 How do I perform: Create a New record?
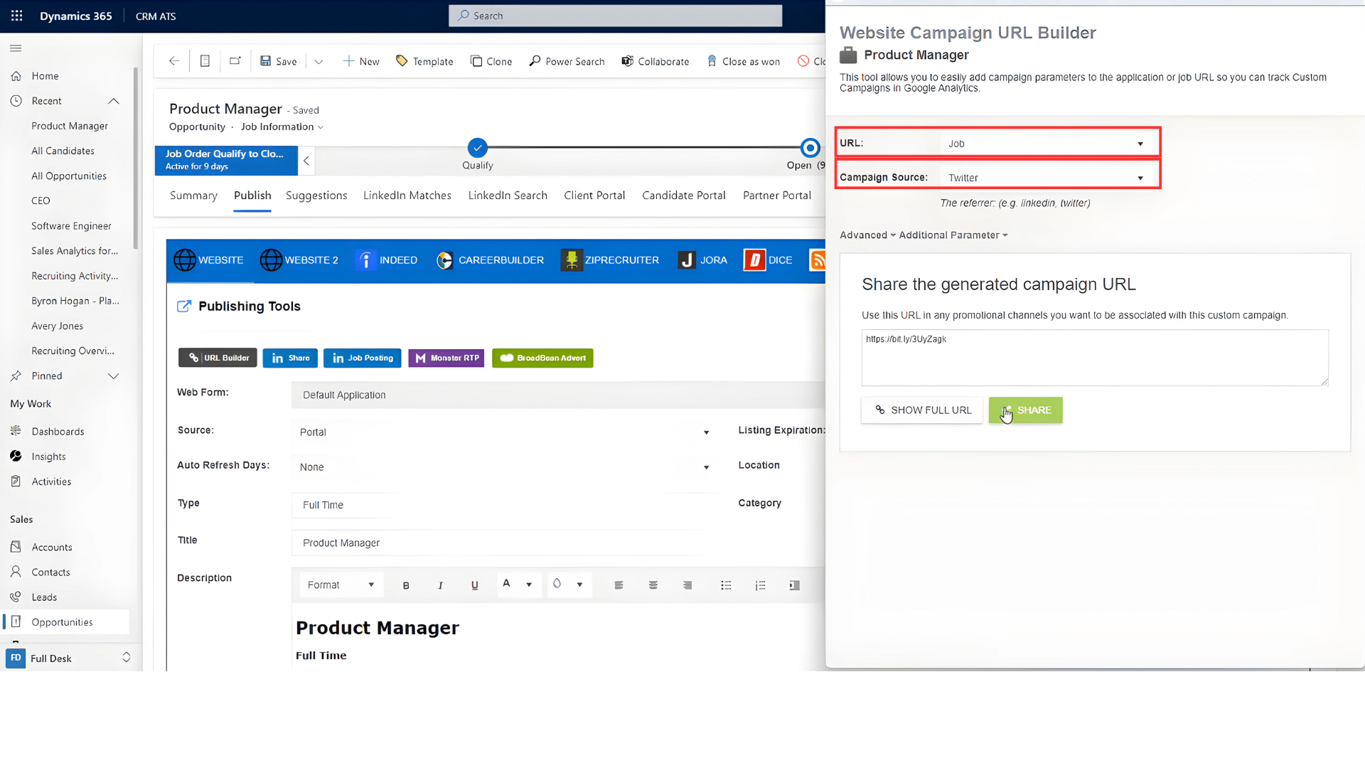[361, 61]
